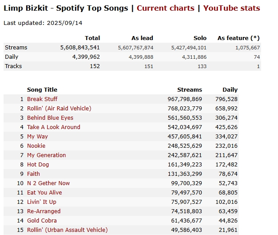Open the Nookie song link
Image resolution: width=278 pixels, height=235 pixels.
pyautogui.click(x=36, y=146)
